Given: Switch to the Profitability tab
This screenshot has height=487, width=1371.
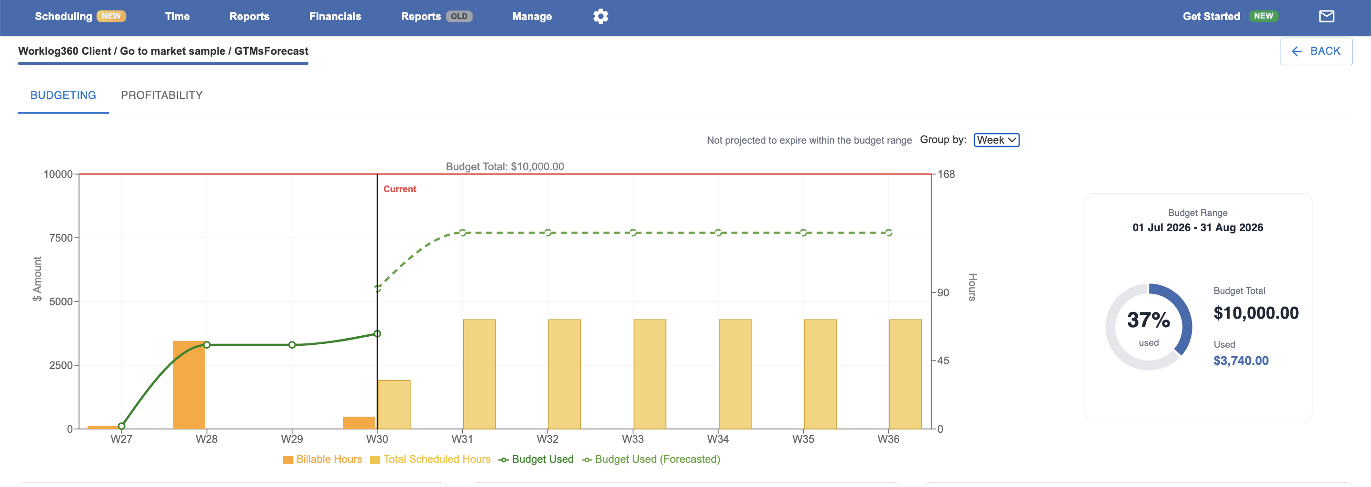Looking at the screenshot, I should (162, 95).
